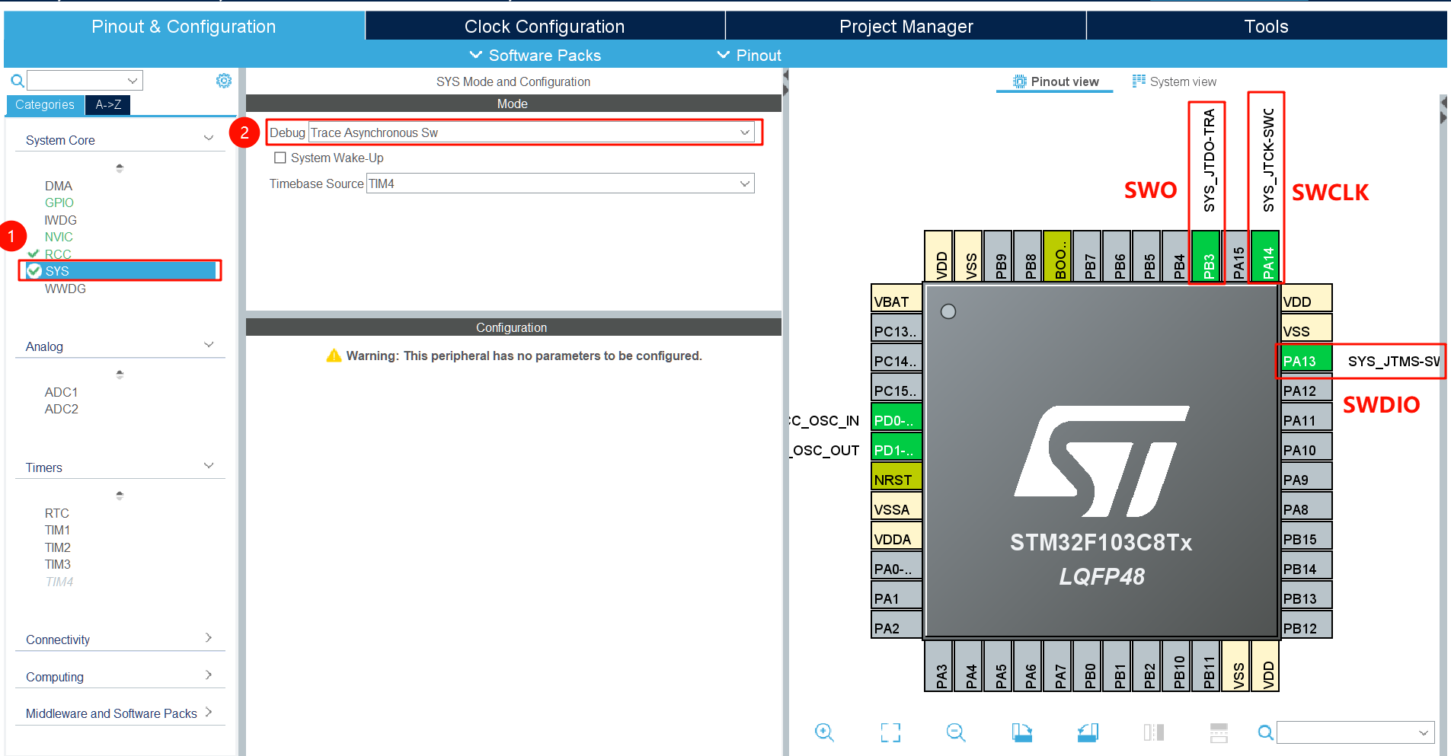
Task: Enable the System Wake-Up checkbox
Action: pos(280,158)
